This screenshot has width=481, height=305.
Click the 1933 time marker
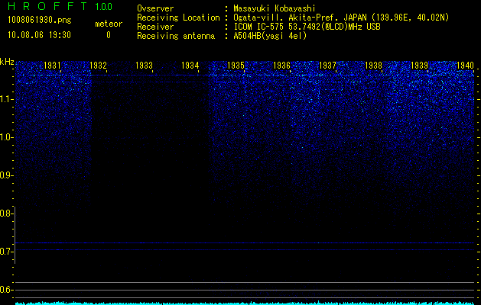[x=144, y=65]
